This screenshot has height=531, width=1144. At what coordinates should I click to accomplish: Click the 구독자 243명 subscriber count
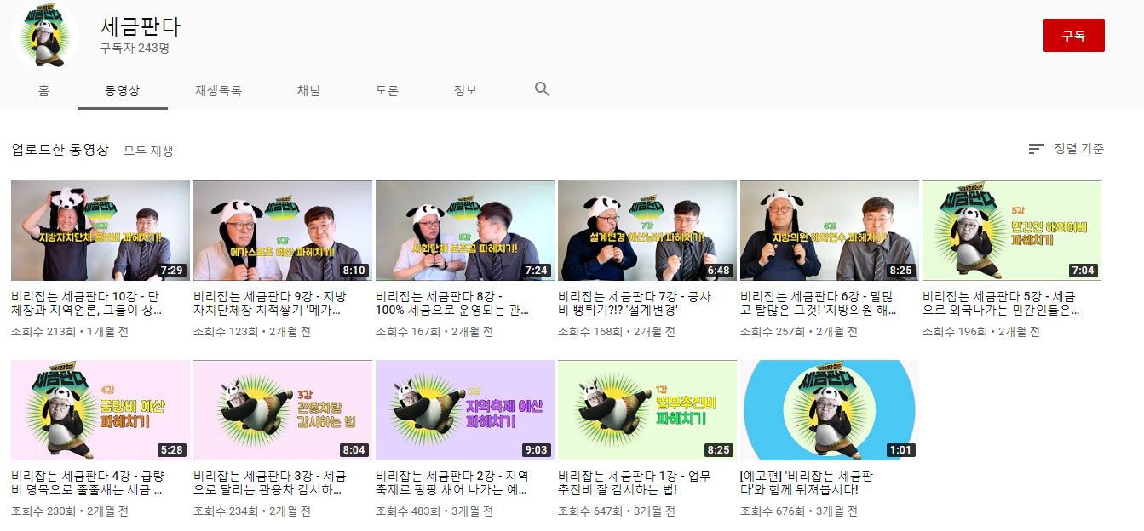[135, 49]
